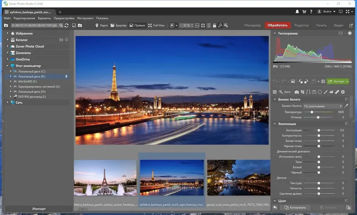The image size is (357, 215).
Task: Click the white balance eyedropper icon
Action: point(346,106)
